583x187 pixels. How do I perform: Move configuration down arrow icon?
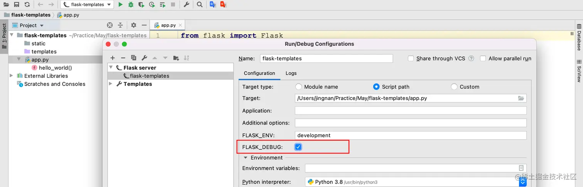click(165, 58)
